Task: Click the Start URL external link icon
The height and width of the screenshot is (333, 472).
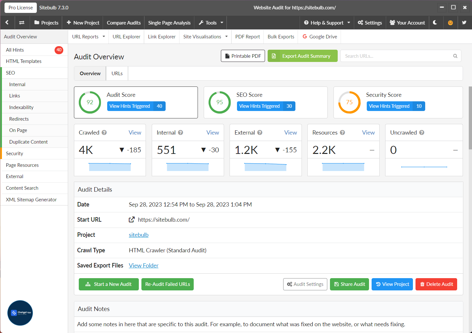Action: pos(132,219)
